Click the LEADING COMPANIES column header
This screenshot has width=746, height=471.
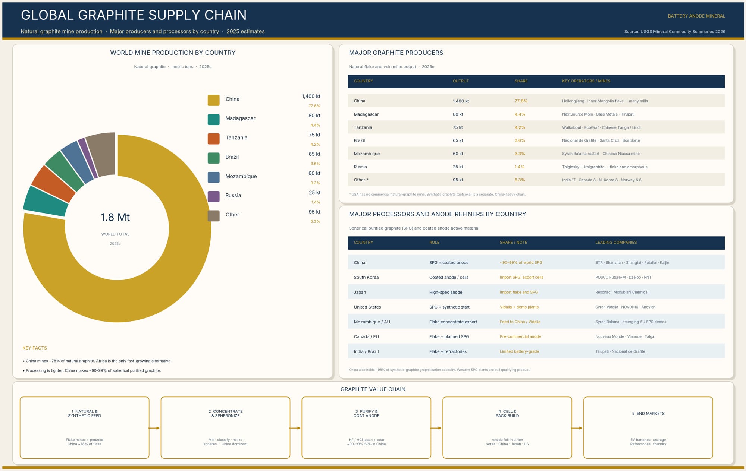616,242
